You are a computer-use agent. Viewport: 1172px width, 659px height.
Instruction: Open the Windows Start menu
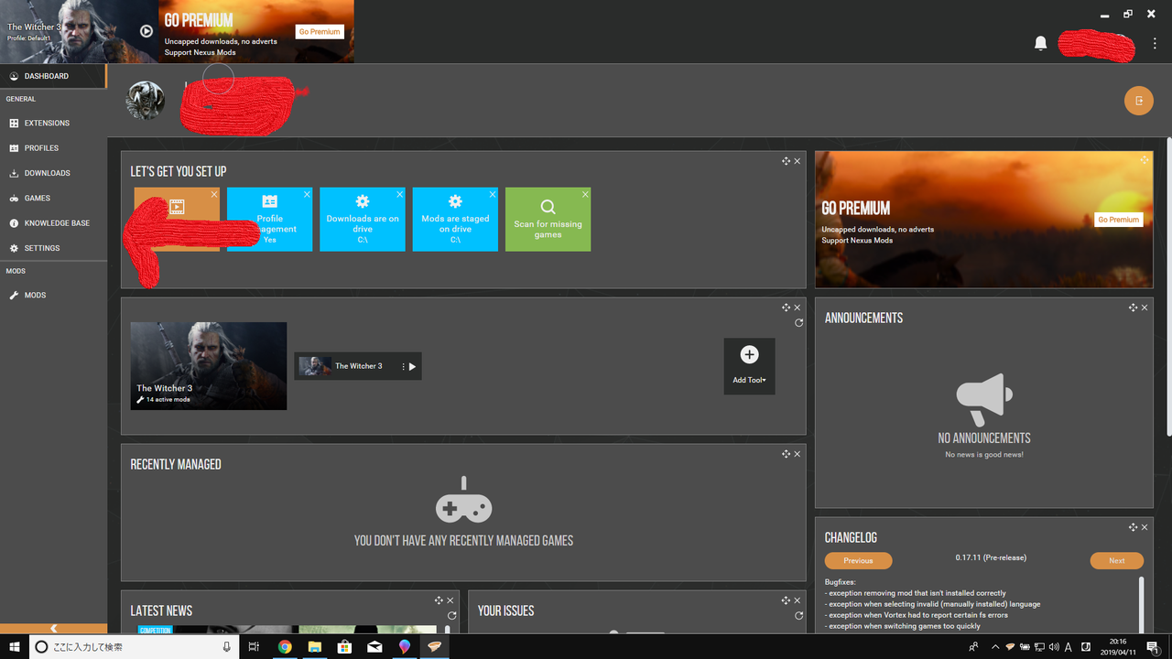(x=15, y=647)
